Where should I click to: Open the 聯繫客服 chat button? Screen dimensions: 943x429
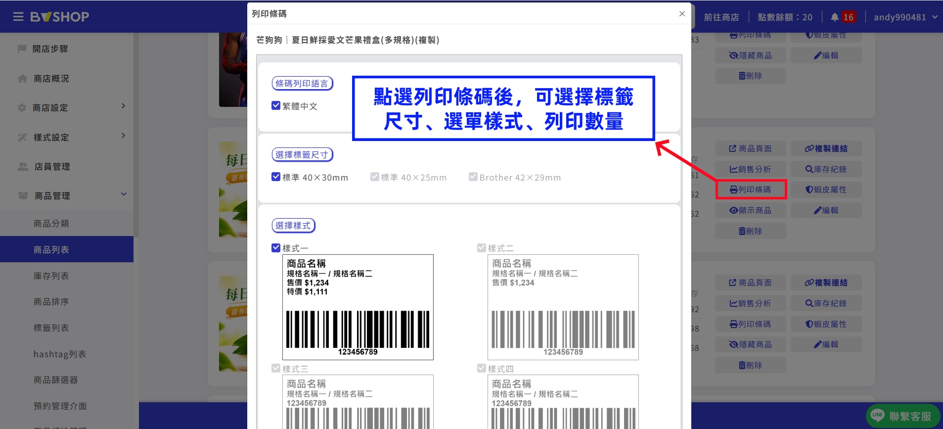903,416
